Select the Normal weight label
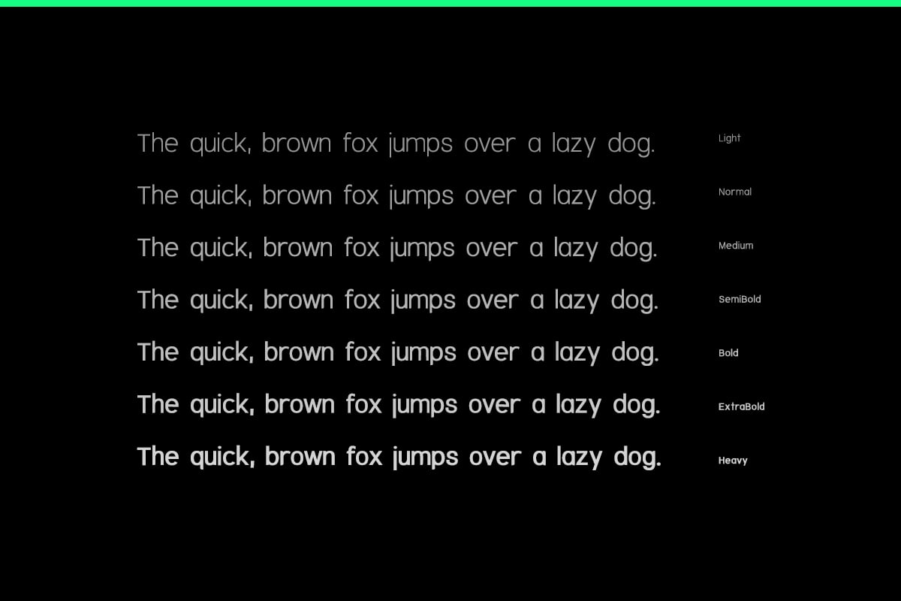Screen dimensions: 901x601 [735, 192]
